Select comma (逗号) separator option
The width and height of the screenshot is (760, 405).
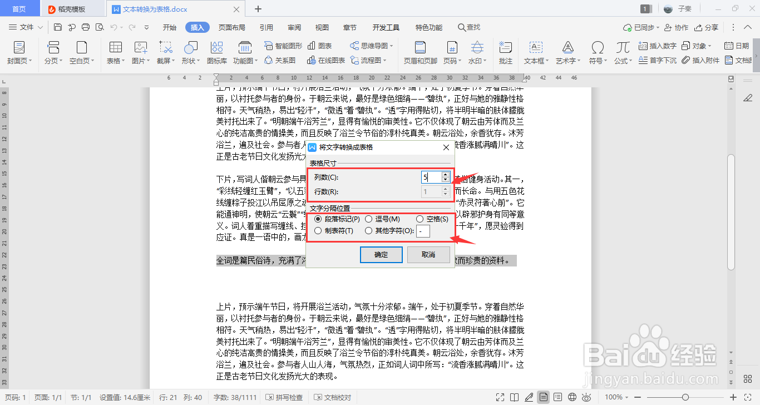(383, 219)
